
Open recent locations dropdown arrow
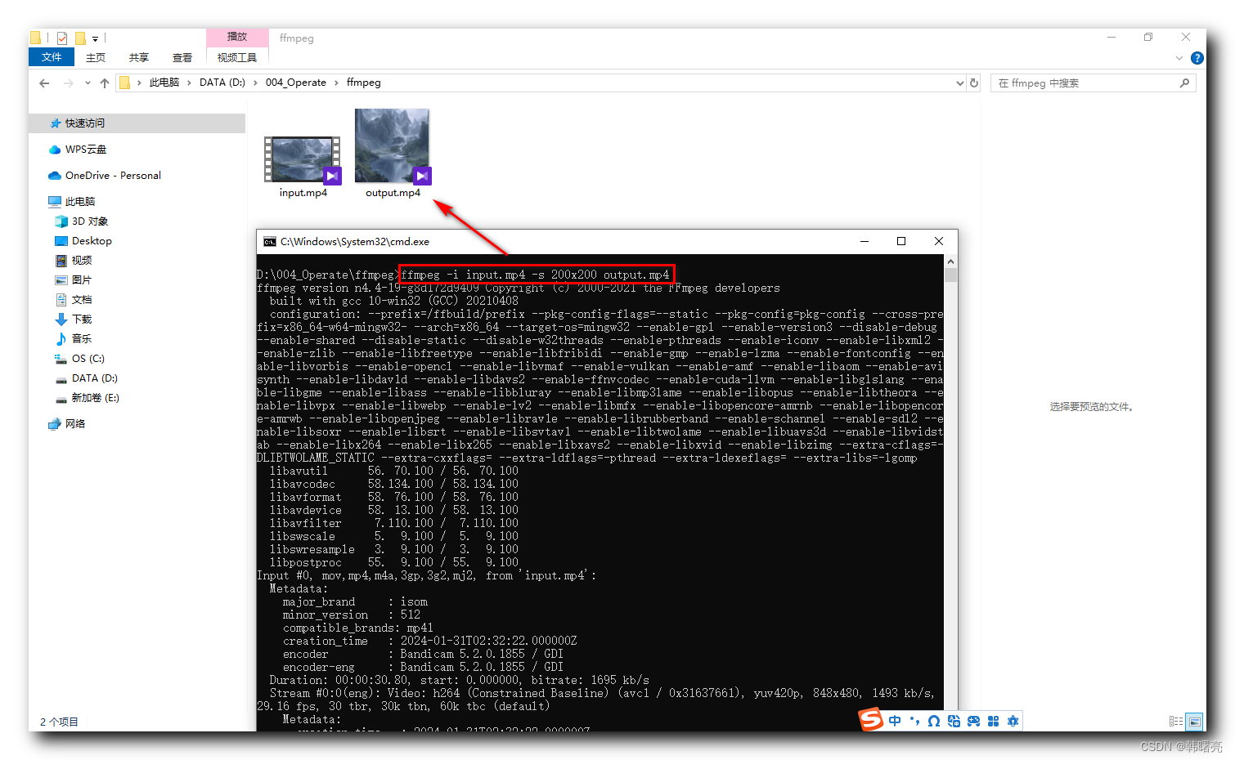88,83
